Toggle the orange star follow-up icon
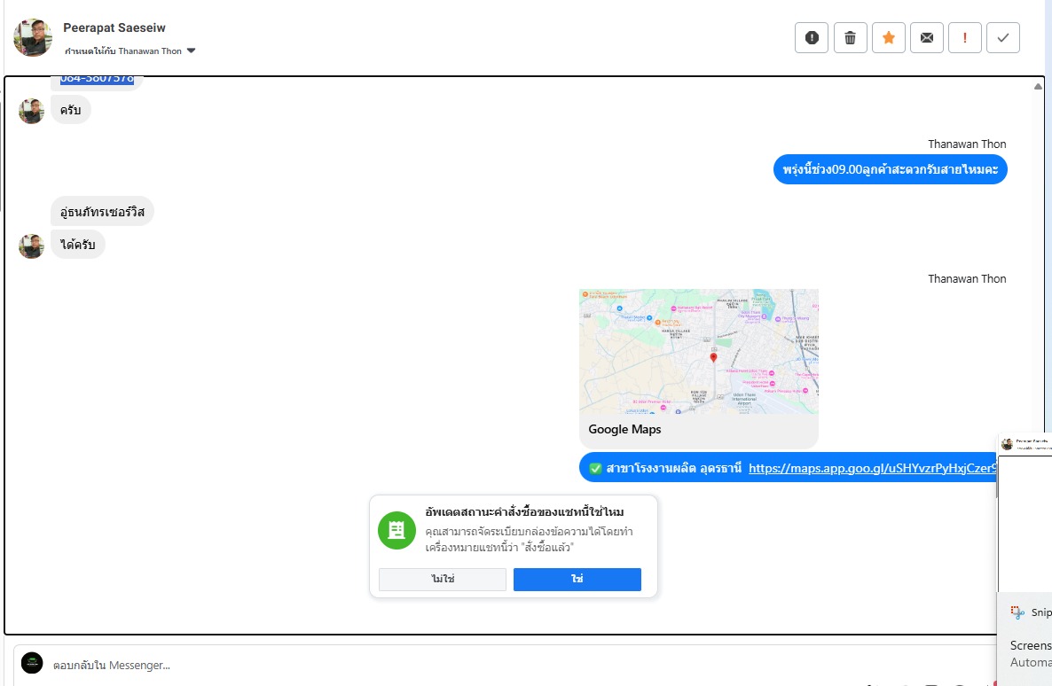Screen dimensions: 1052x686 point(888,37)
